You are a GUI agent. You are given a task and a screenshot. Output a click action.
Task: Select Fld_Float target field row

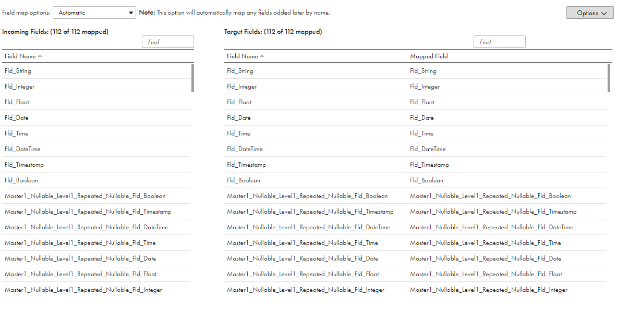(x=239, y=102)
